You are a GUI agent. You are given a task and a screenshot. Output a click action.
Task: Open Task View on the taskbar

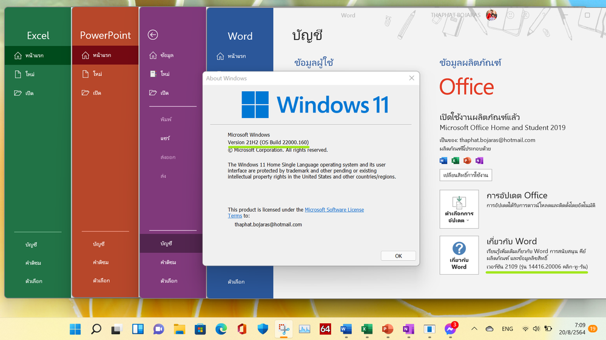pos(116,329)
